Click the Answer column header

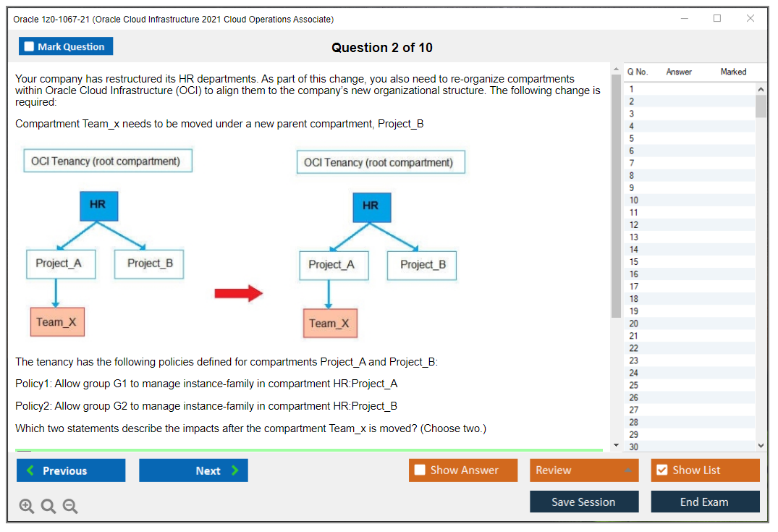(x=679, y=72)
